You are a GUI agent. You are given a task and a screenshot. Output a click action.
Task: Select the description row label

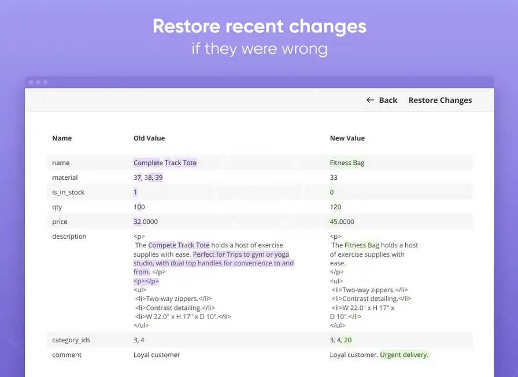[69, 236]
